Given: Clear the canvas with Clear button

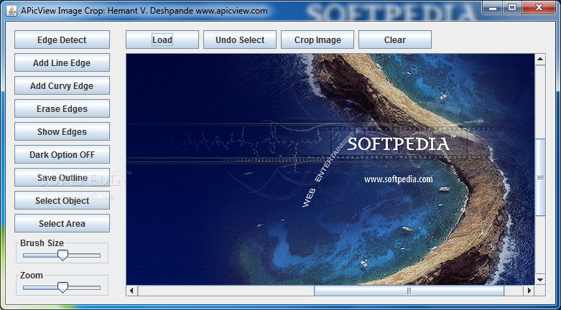Looking at the screenshot, I should point(395,39).
